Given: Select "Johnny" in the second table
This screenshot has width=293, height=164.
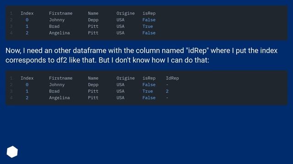Looking at the screenshot, I should pos(57,85).
